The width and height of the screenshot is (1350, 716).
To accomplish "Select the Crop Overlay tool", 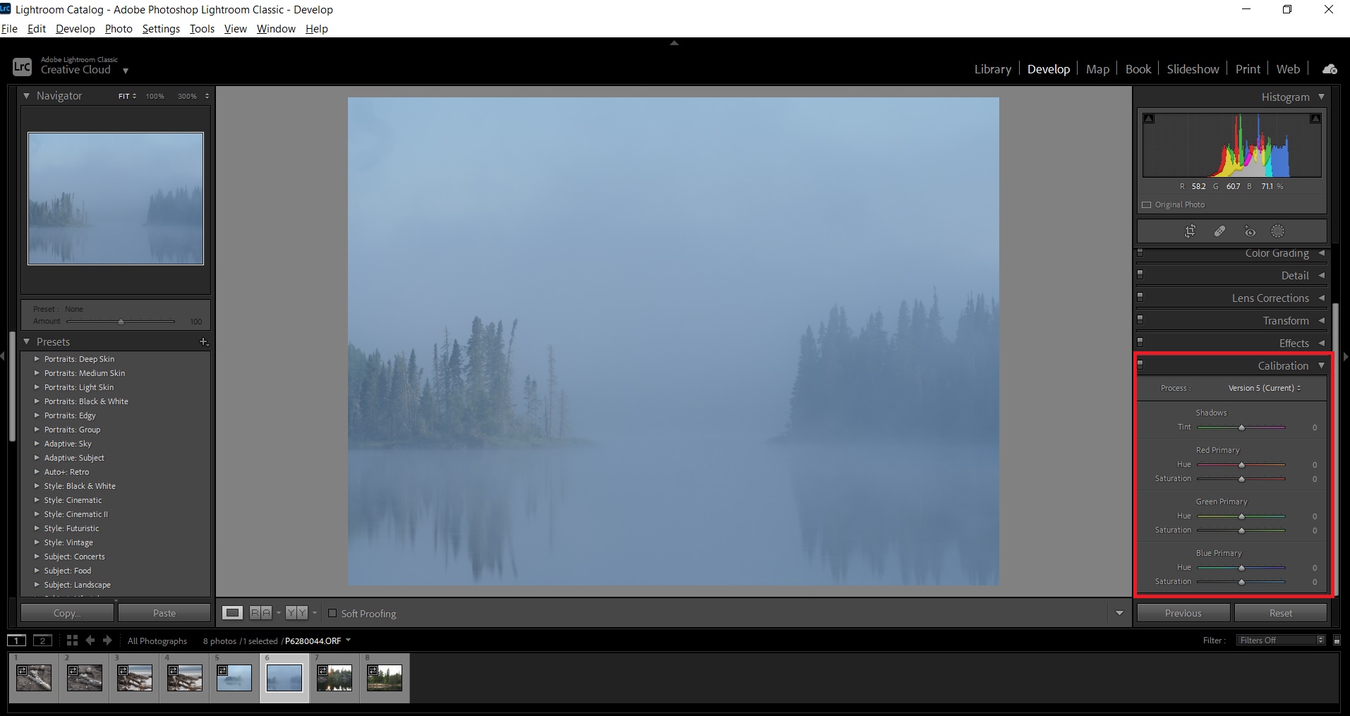I will [1191, 231].
